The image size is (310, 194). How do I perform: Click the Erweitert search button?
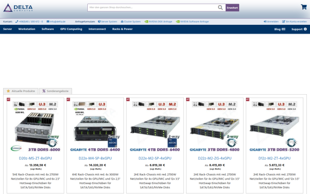[x=233, y=8]
